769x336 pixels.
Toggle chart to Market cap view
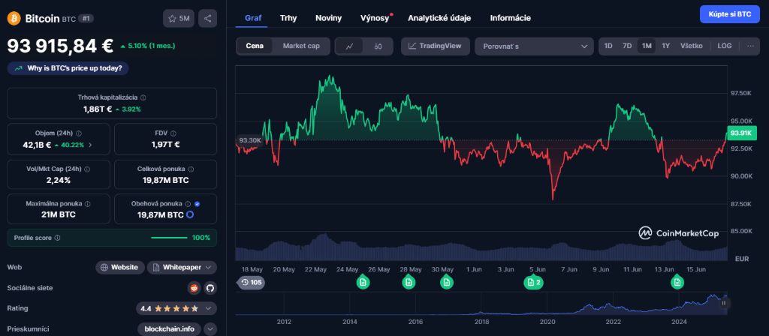300,46
